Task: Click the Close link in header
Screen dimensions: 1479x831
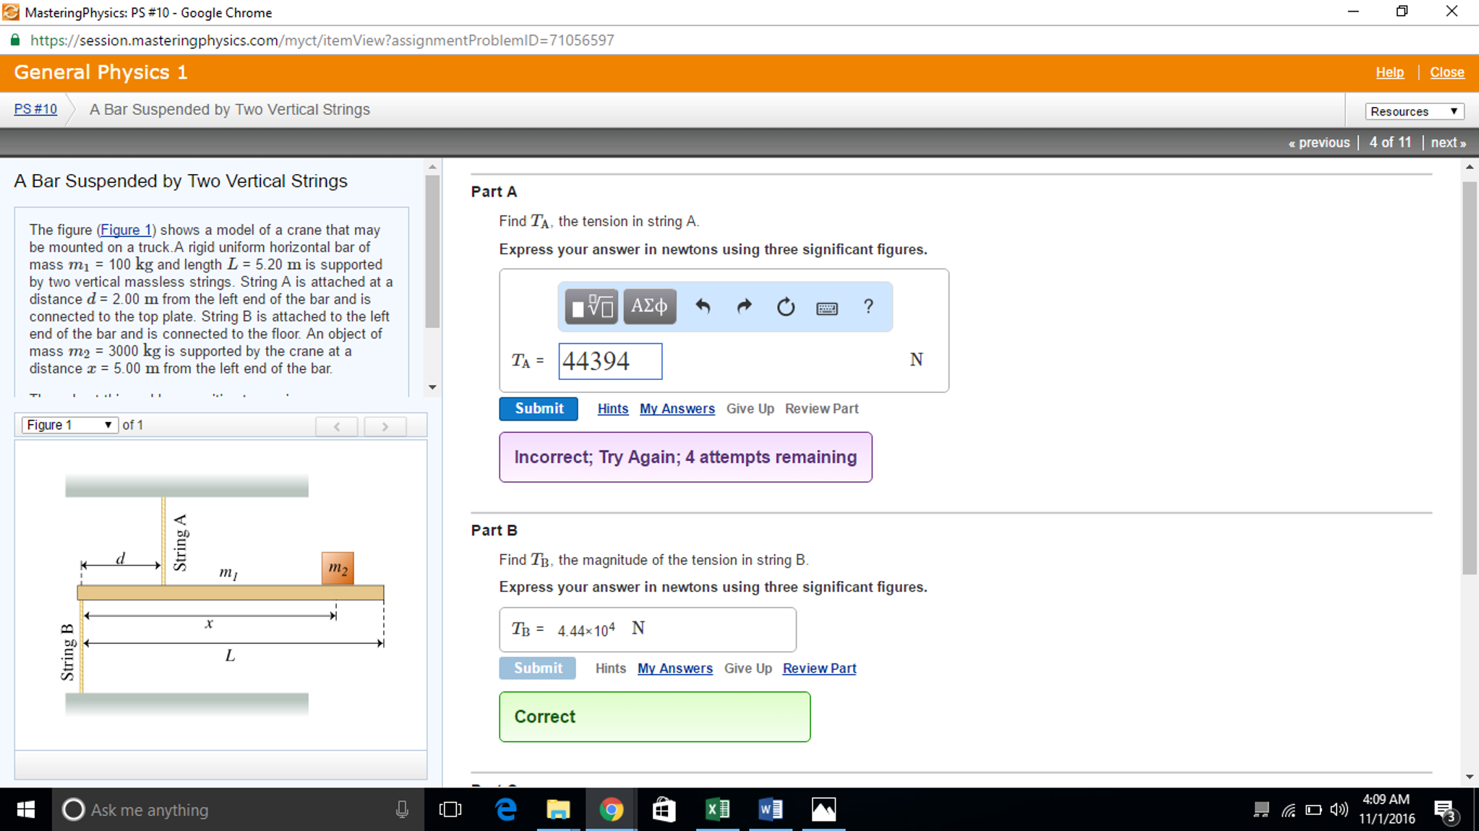Action: (x=1447, y=72)
